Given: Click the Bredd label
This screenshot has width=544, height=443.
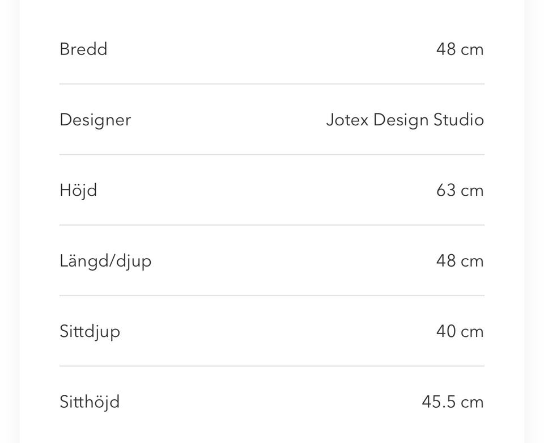Looking at the screenshot, I should [x=83, y=49].
